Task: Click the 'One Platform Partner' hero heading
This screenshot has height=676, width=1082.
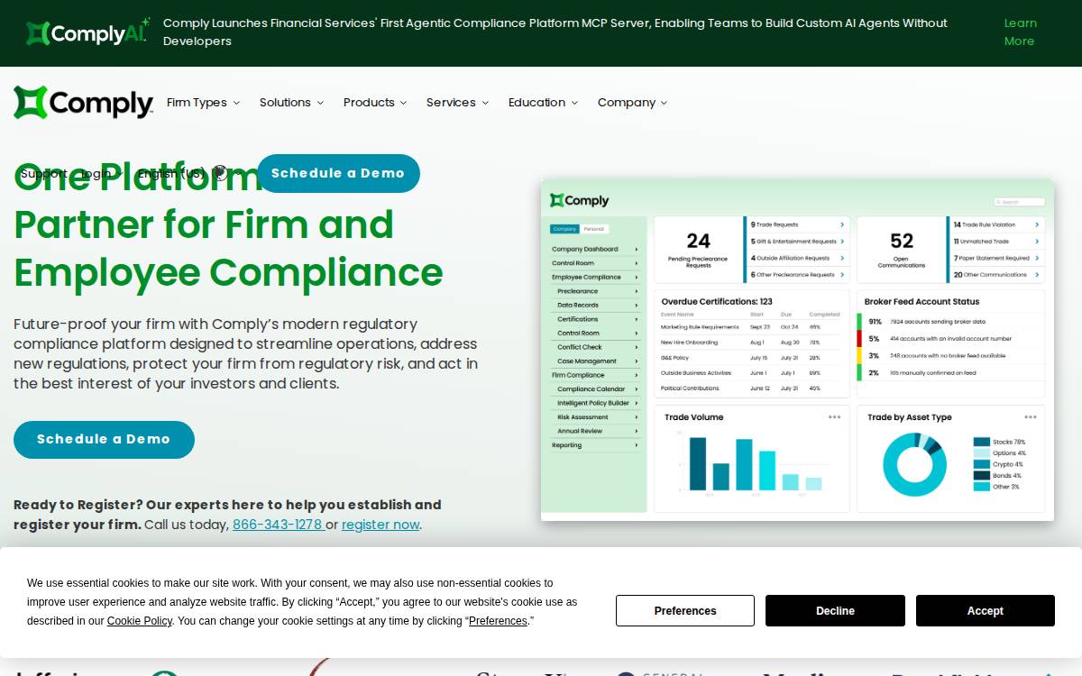Action: (x=228, y=224)
